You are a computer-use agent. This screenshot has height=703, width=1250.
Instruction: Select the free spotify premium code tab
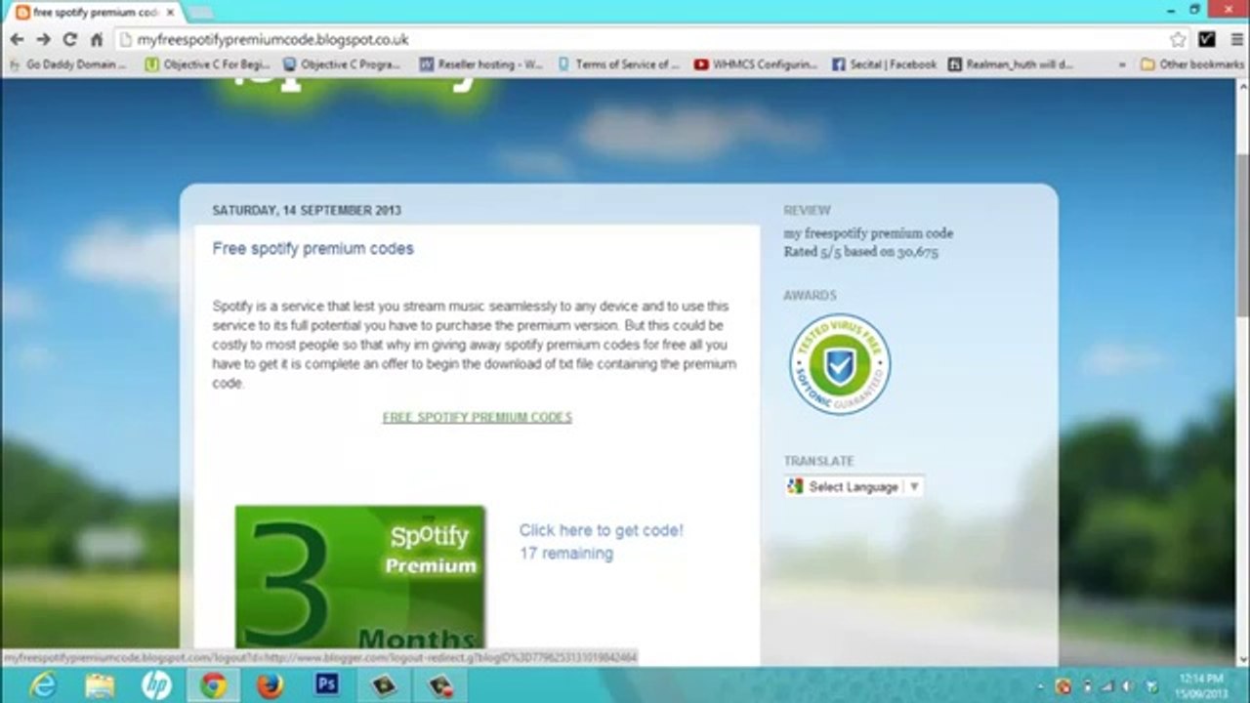(95, 13)
